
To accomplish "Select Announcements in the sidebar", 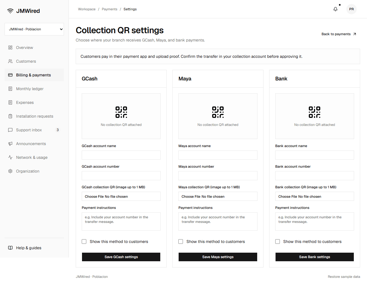I will tap(34, 144).
